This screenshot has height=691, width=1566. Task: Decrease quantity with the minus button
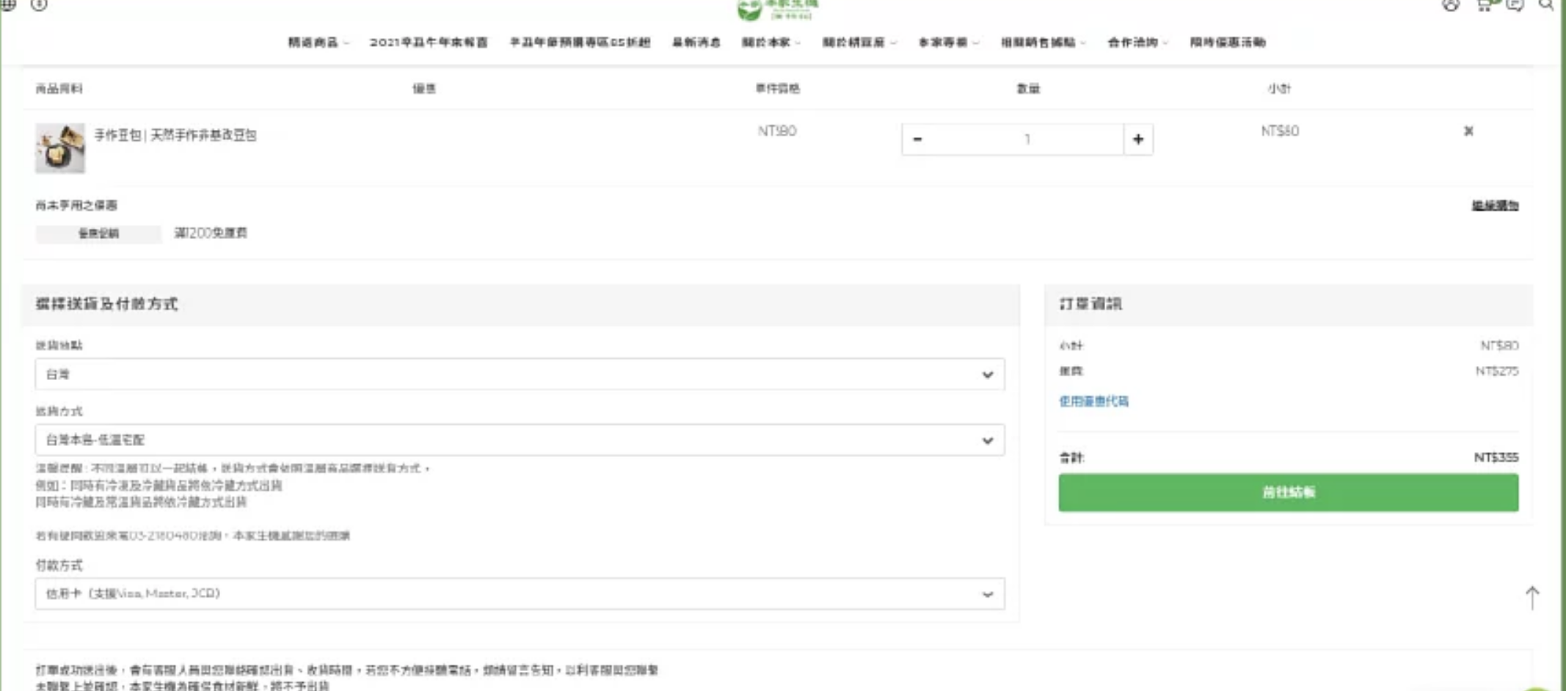917,139
